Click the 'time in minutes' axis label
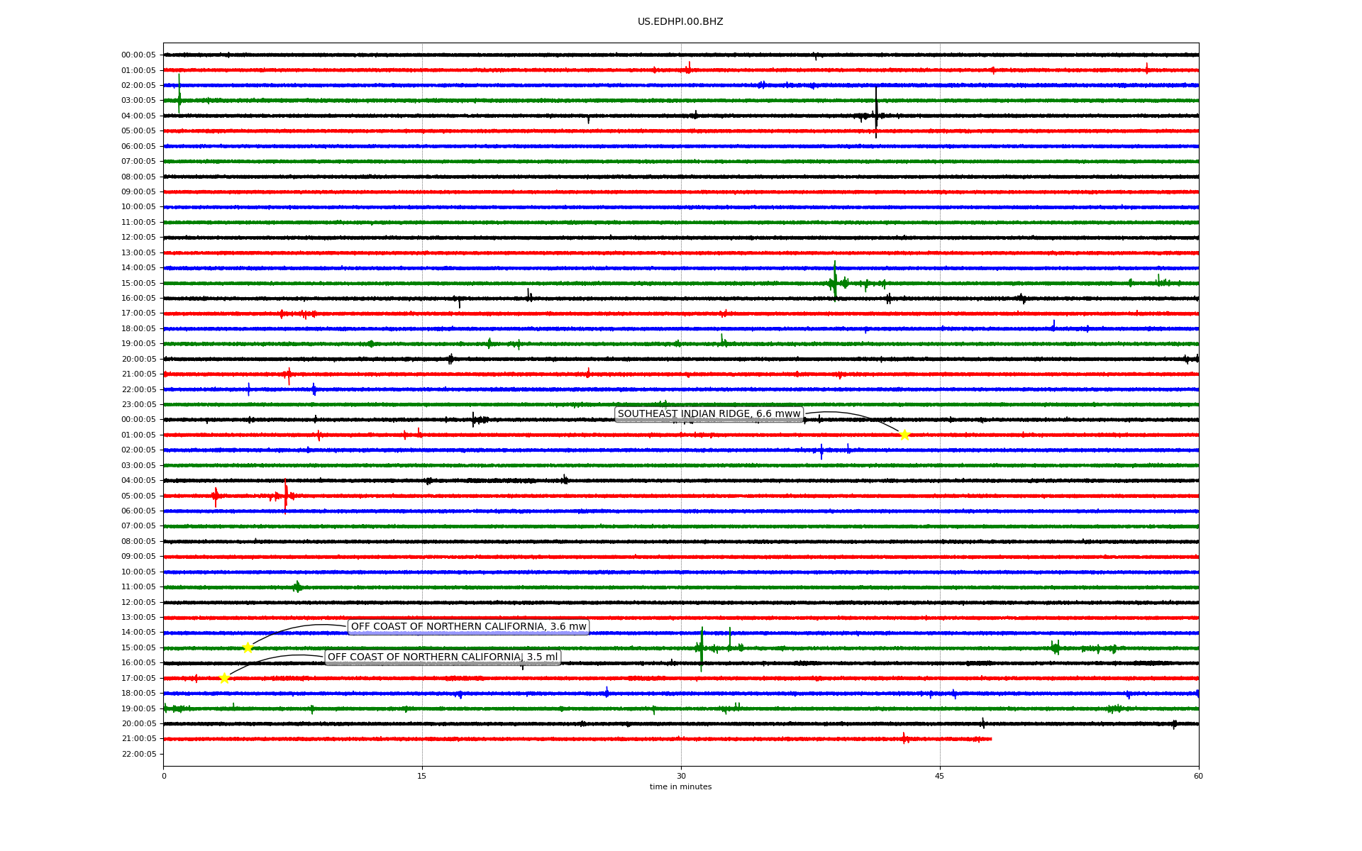1362x851 pixels. pyautogui.click(x=680, y=787)
